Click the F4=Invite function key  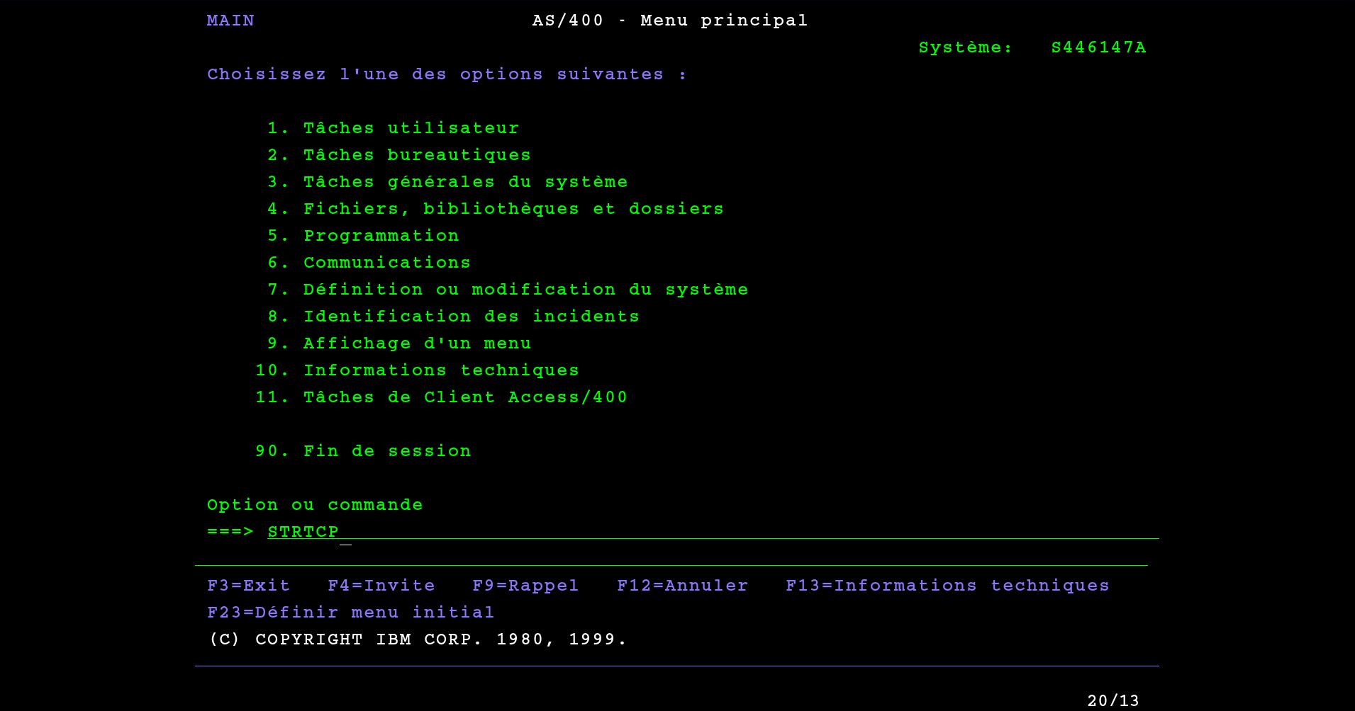tap(381, 586)
